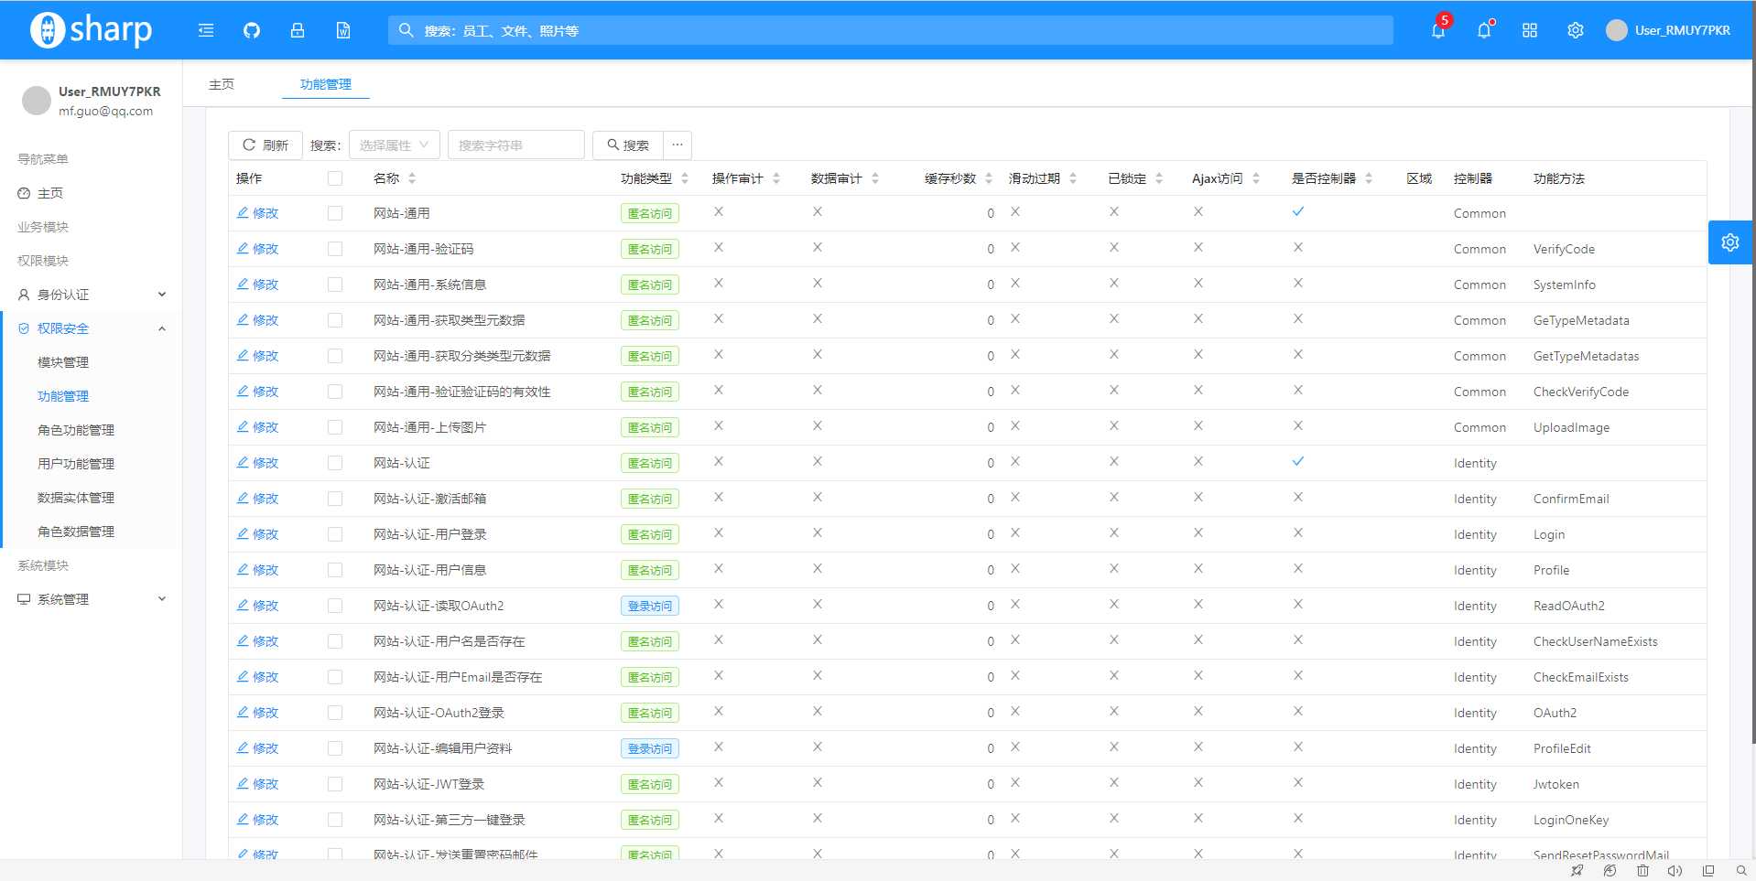Click the 搜索 search button
This screenshot has height=881, width=1756.
(x=628, y=145)
